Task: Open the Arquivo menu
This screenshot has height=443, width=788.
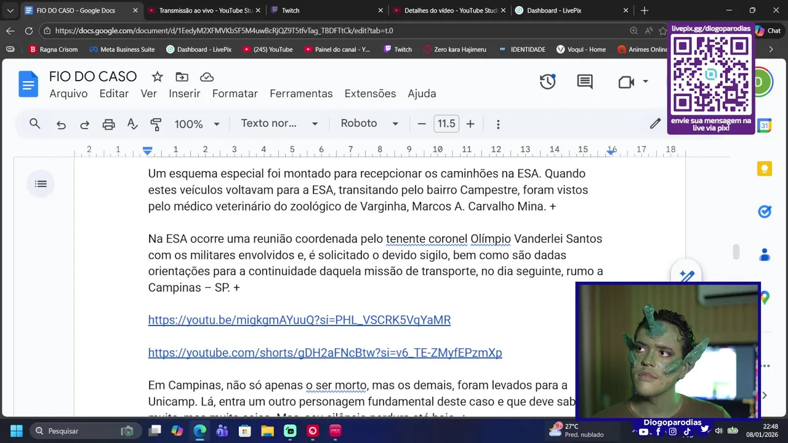Action: 68,94
